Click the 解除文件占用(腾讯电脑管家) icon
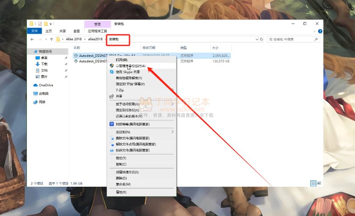The width and height of the screenshot is (355, 216). click(x=112, y=144)
